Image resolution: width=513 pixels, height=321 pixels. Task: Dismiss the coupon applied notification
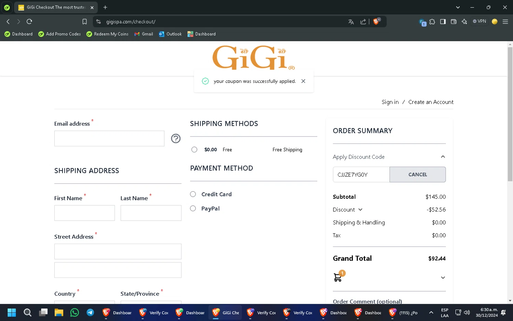pyautogui.click(x=303, y=81)
